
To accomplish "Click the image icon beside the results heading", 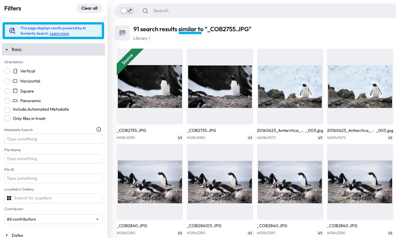I will point(122,33).
